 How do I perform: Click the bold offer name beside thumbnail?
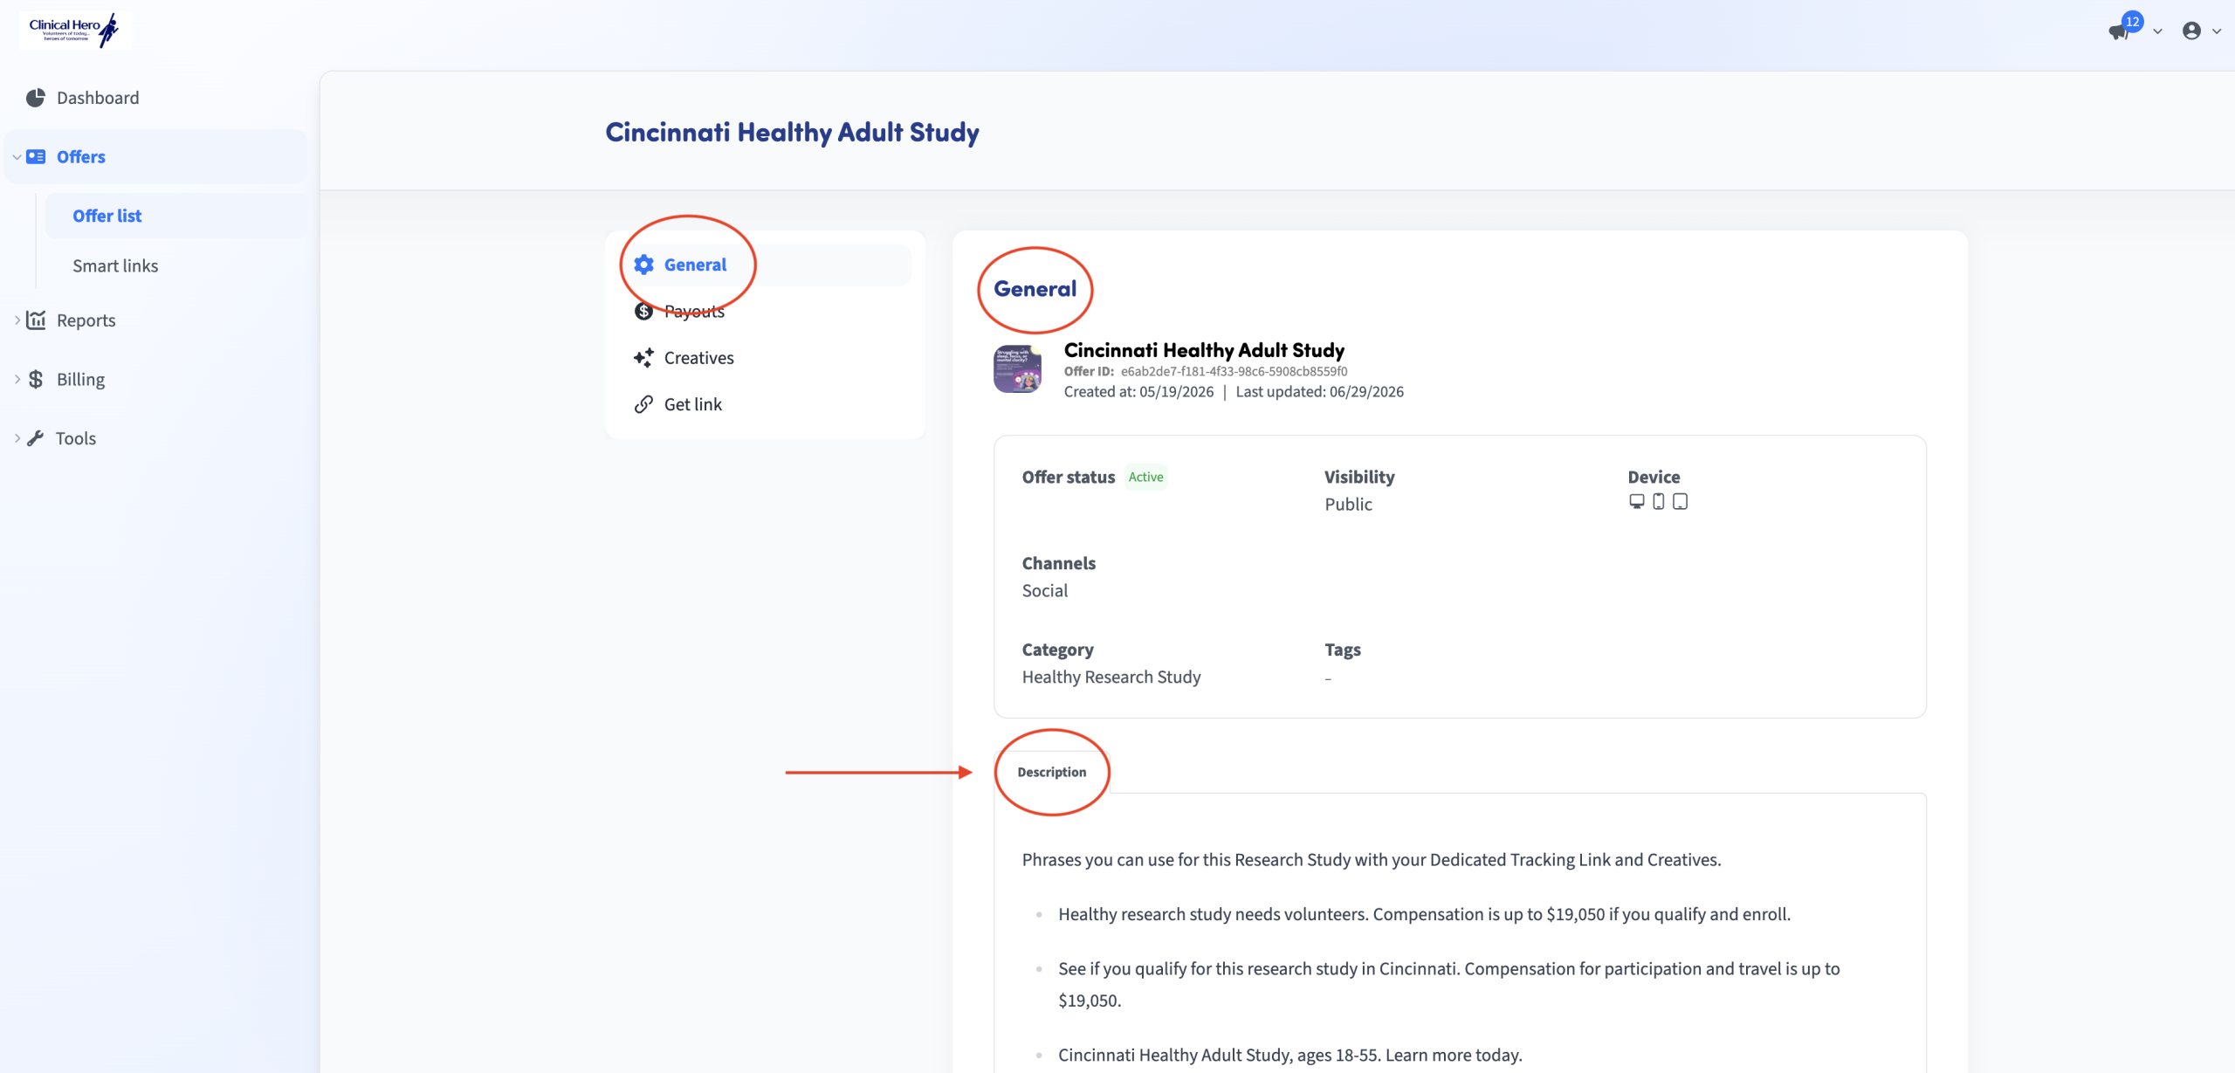(x=1204, y=350)
